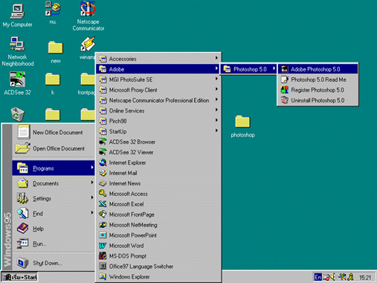The height and width of the screenshot is (283, 377).
Task: Open the photoshop folder on desktop
Action: (x=242, y=127)
